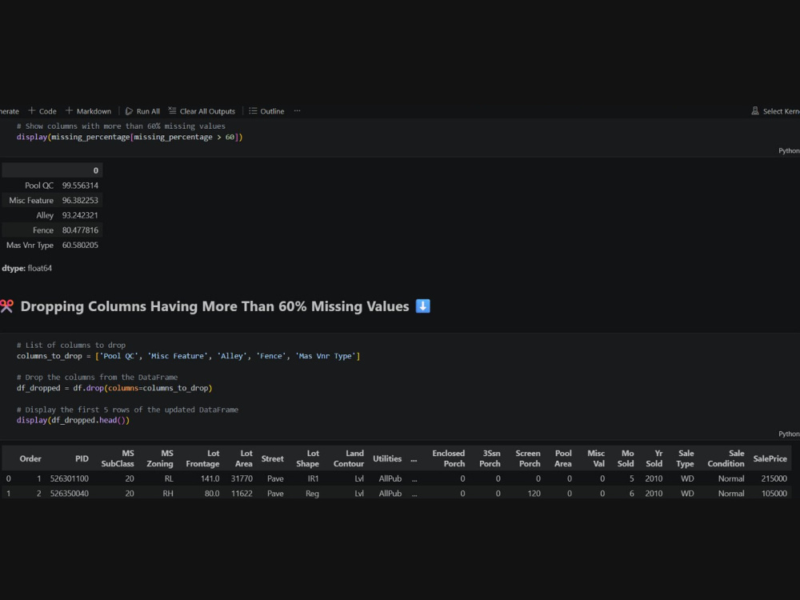Click columns_to_drop assignment code line

coord(188,356)
